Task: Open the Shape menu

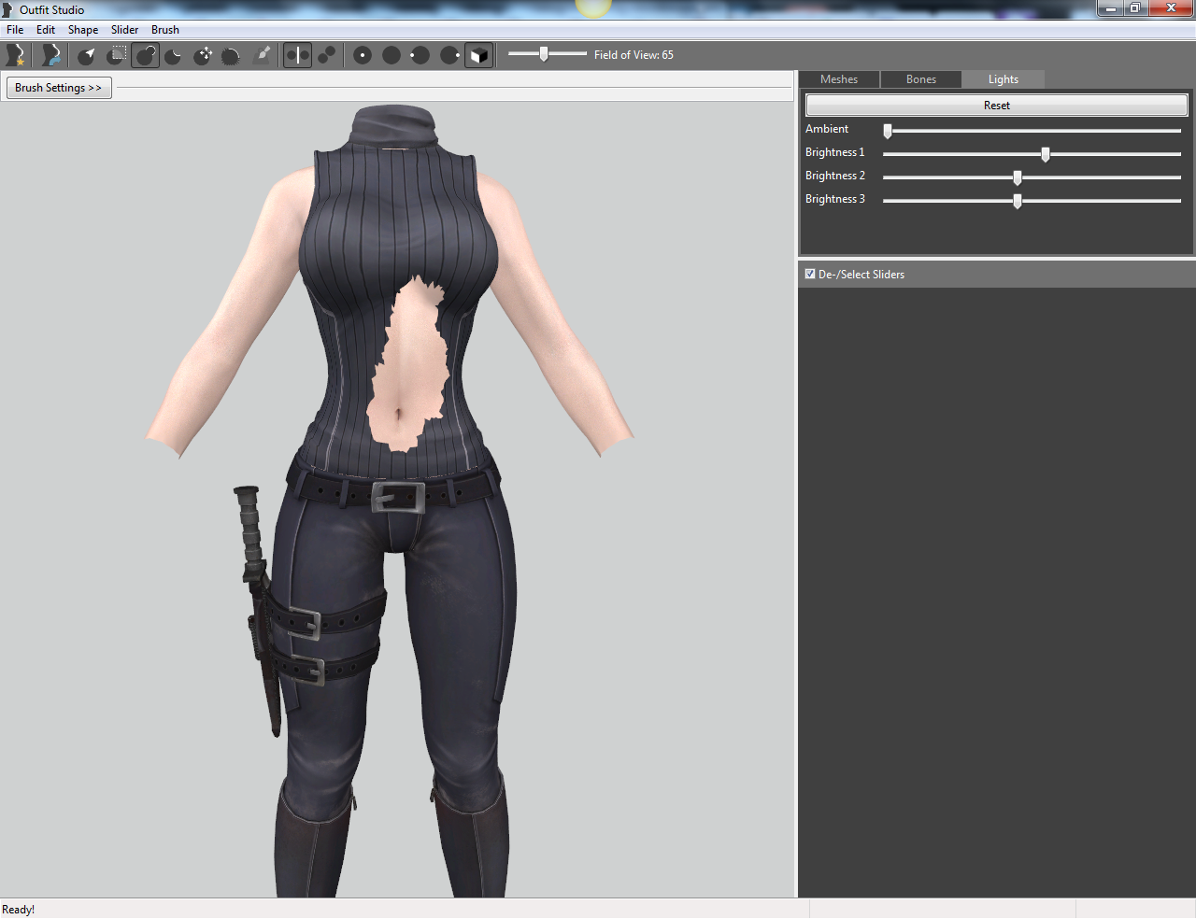Action: [x=83, y=30]
